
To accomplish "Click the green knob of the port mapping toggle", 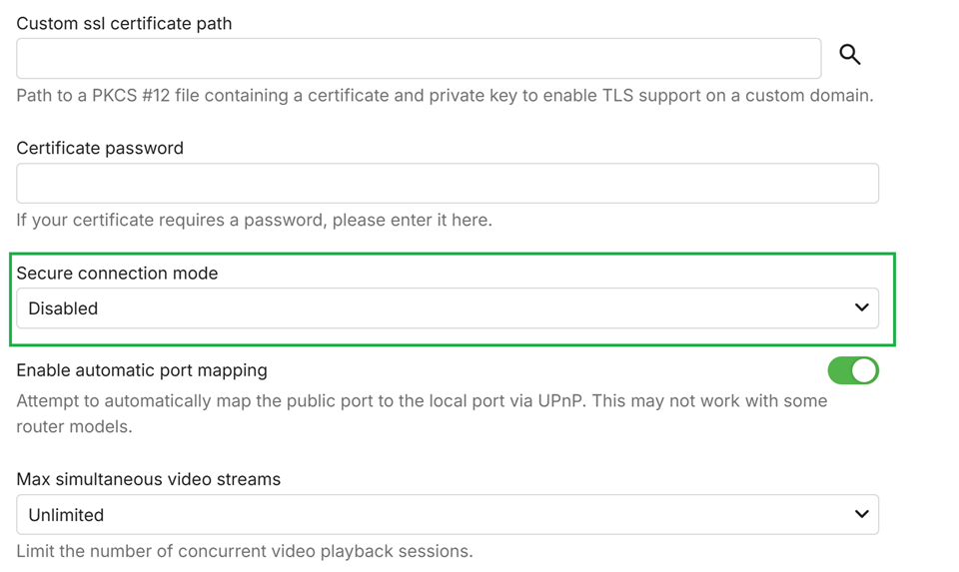I will coord(864,370).
